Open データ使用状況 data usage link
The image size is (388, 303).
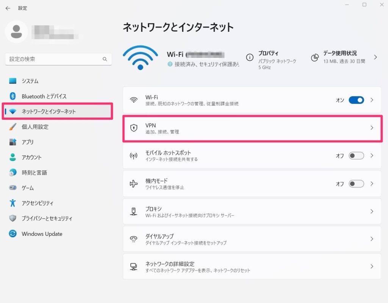[340, 54]
